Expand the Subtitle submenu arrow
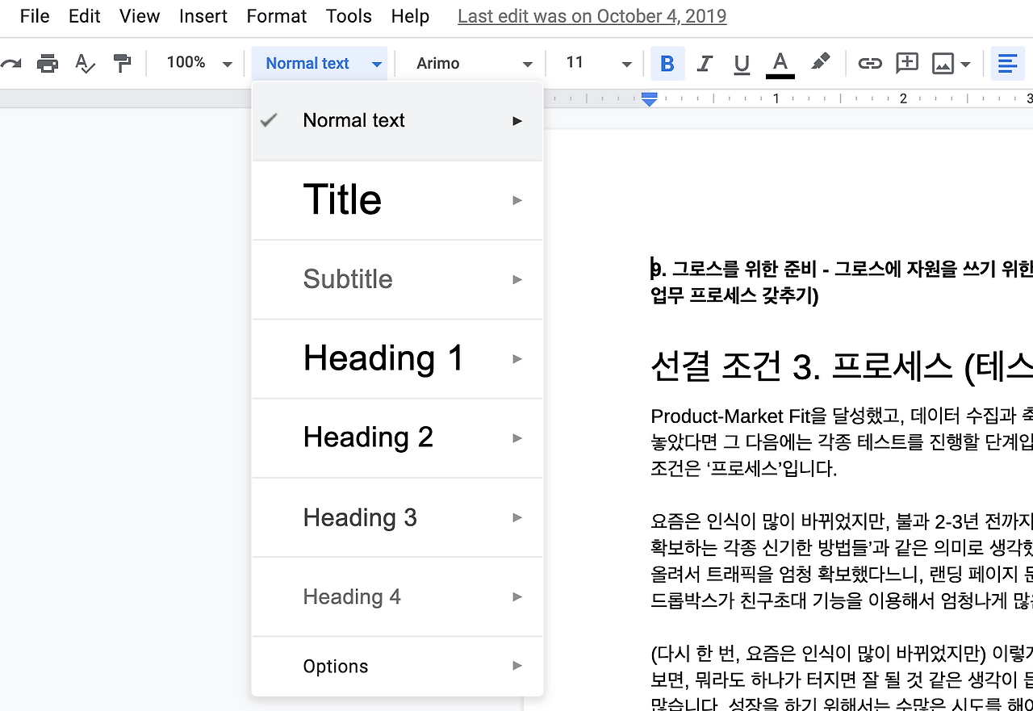The height and width of the screenshot is (711, 1033). point(517,279)
